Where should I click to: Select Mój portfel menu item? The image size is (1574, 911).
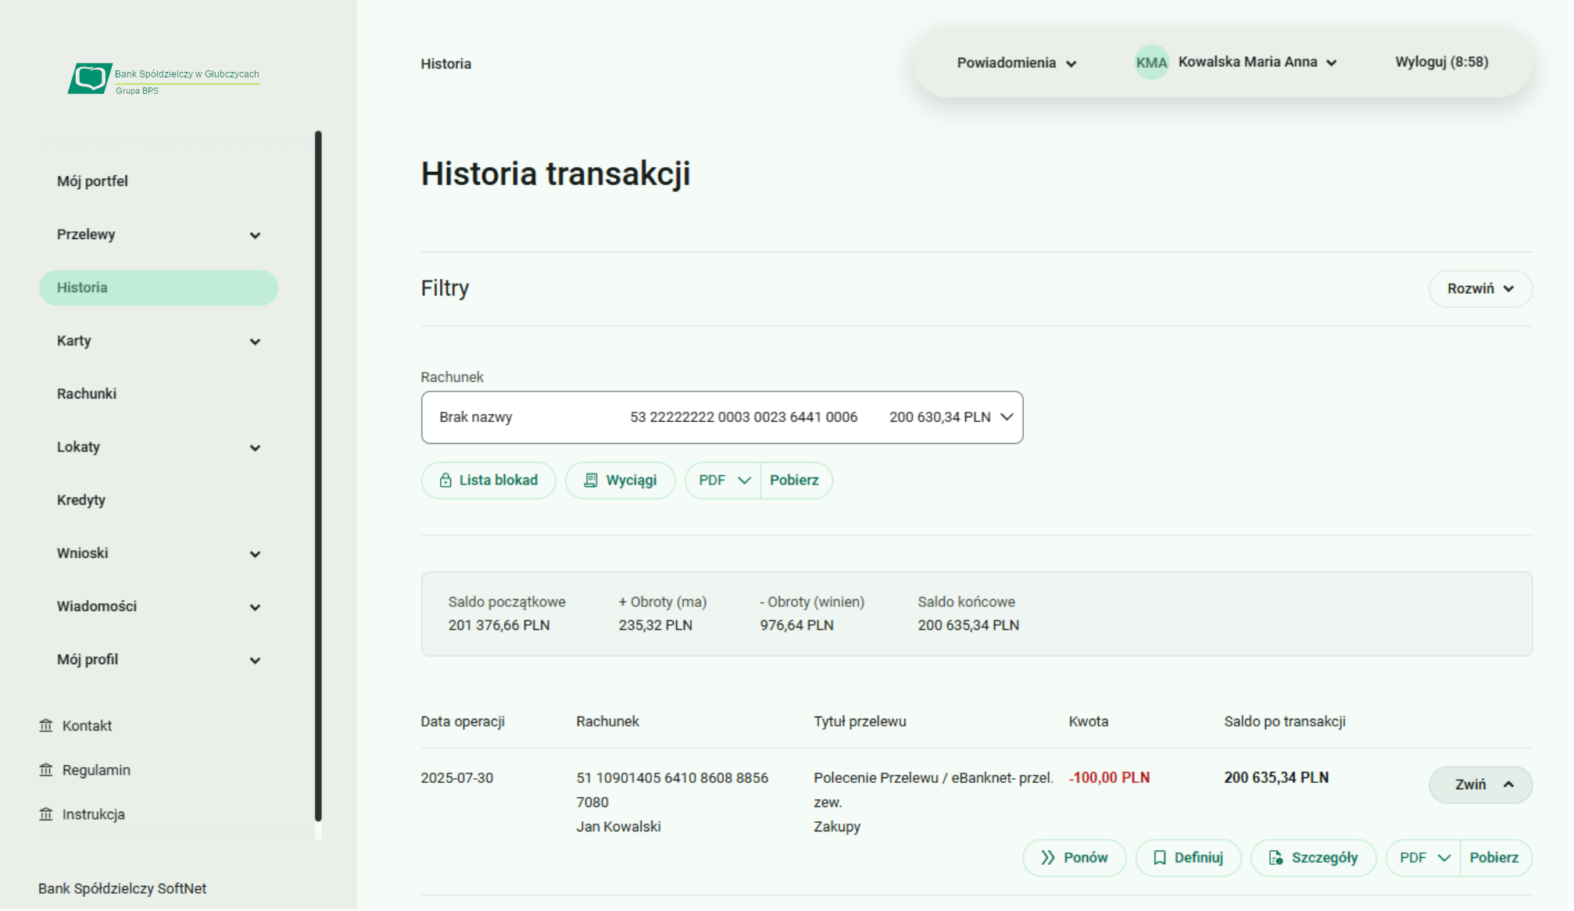(92, 181)
